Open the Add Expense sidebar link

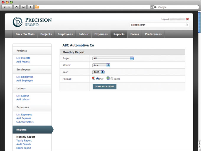coord(24,118)
